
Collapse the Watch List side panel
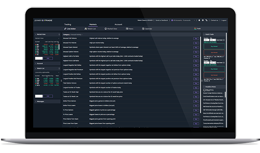click(36, 68)
